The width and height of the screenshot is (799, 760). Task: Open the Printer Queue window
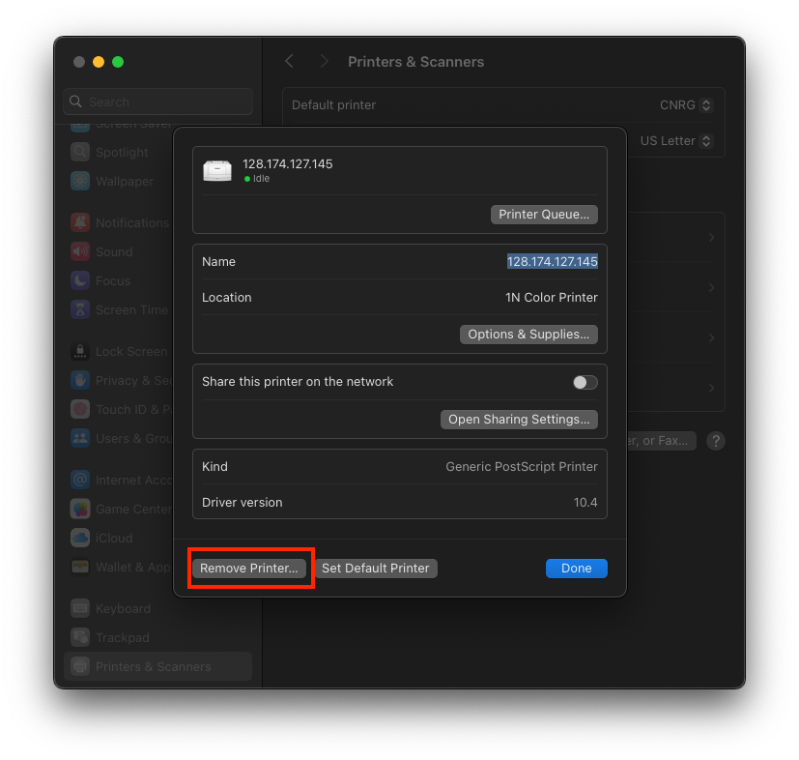point(544,215)
